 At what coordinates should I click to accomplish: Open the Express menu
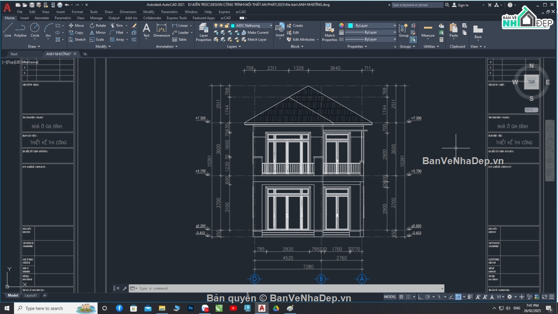225,12
